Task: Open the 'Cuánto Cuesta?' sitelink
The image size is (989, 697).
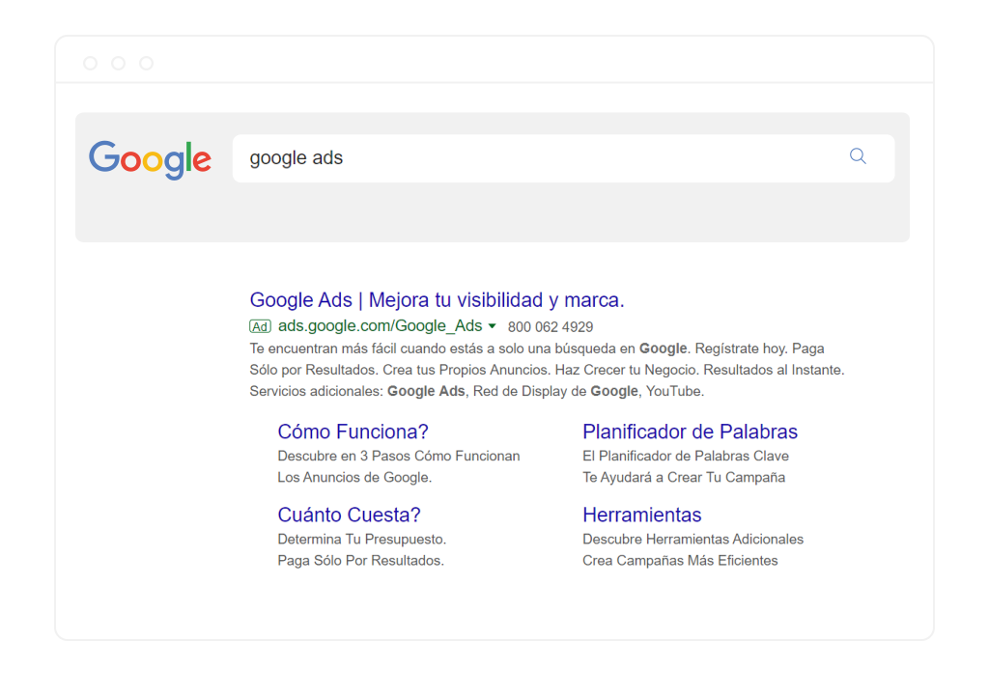Action: [349, 515]
